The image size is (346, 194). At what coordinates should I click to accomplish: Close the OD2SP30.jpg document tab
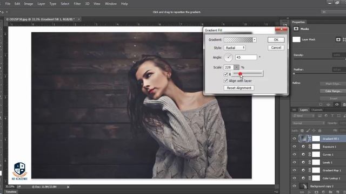tap(79, 19)
